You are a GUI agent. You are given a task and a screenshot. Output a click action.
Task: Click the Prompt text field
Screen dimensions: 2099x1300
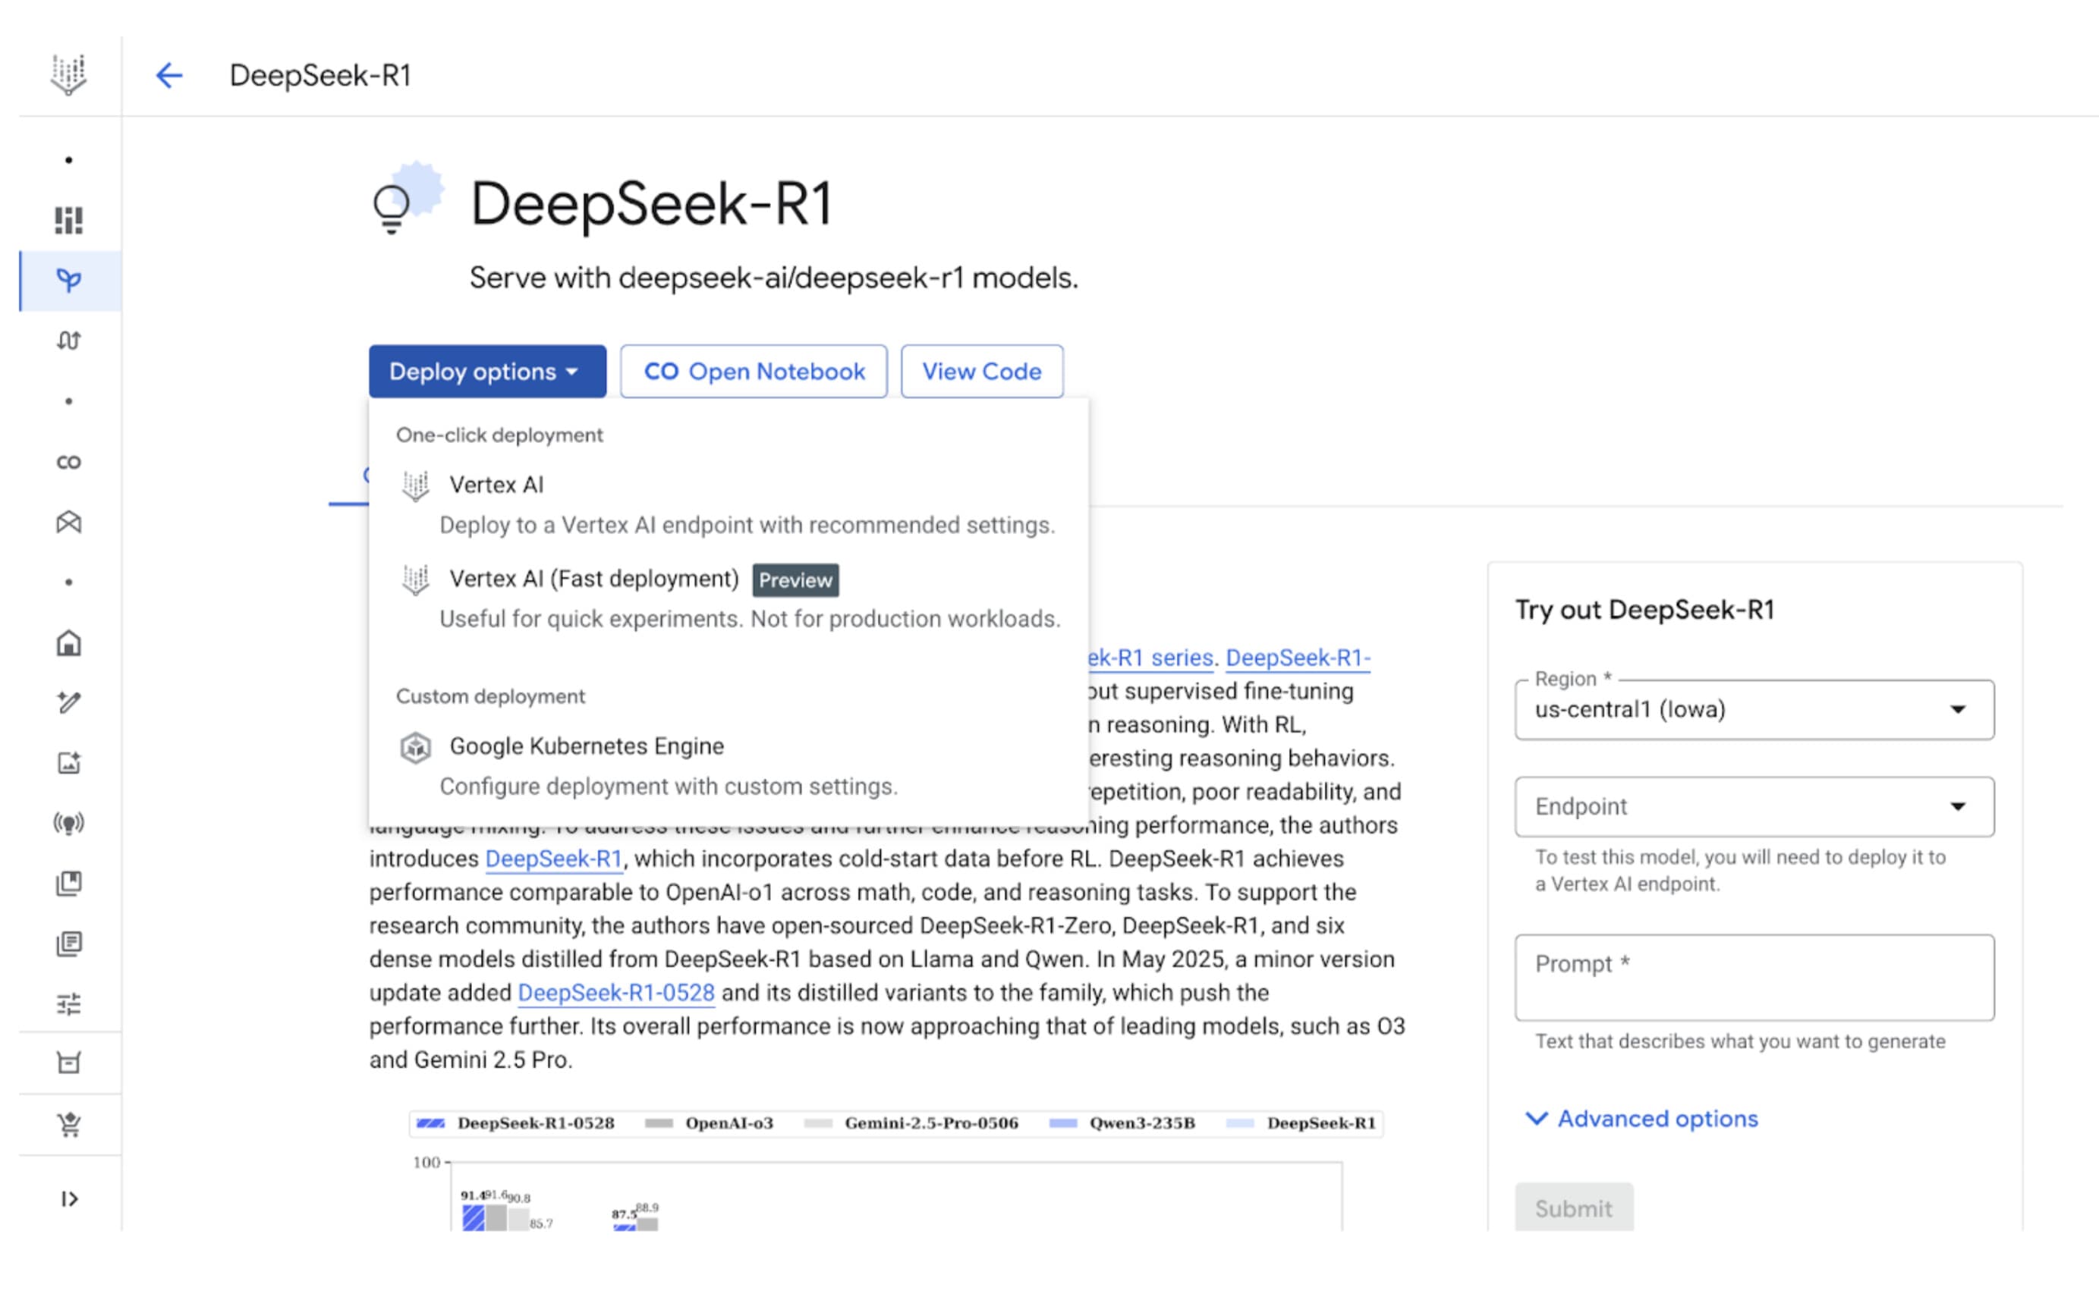pyautogui.click(x=1754, y=978)
